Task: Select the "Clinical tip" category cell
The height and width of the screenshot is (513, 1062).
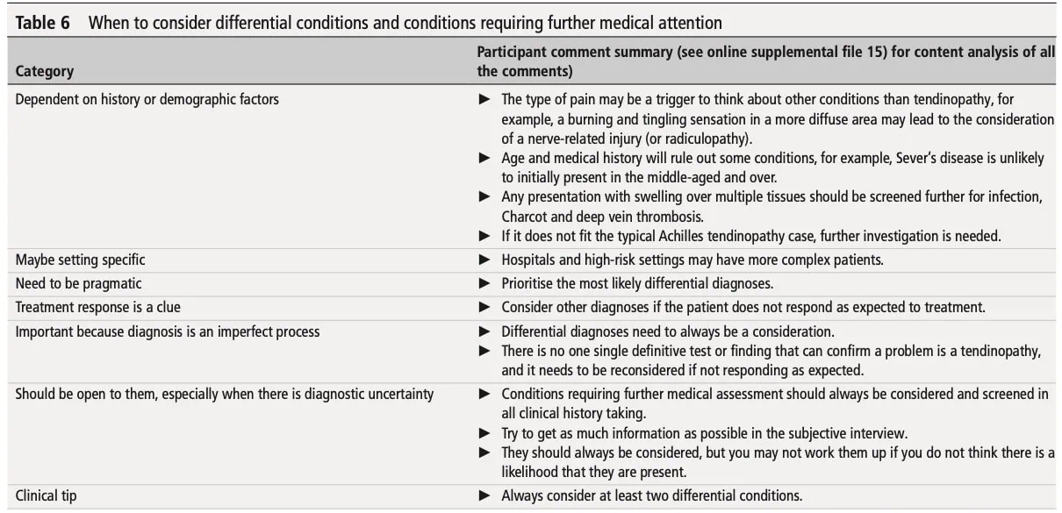Action: [46, 496]
